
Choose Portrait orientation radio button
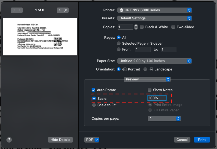(x=119, y=69)
